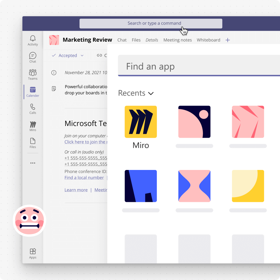Switch to the Whiteboard tab
The image size is (280, 280).
click(208, 40)
